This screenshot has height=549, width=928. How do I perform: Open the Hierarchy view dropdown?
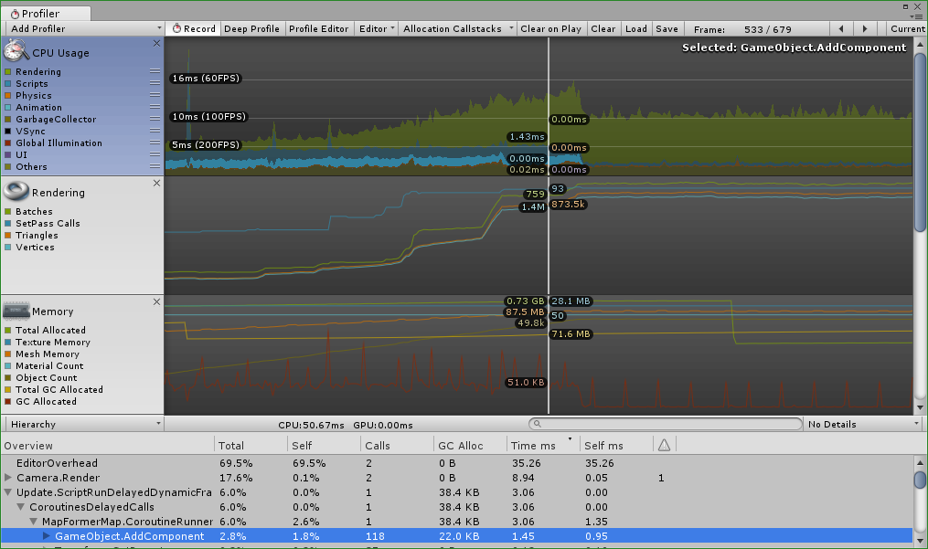(82, 424)
